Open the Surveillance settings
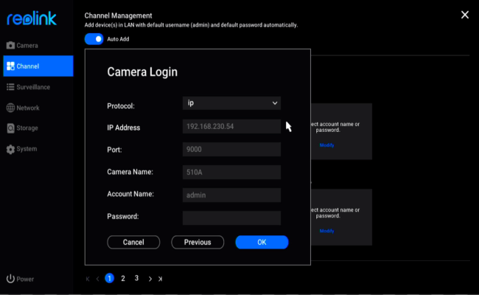479x295 pixels. [x=32, y=87]
